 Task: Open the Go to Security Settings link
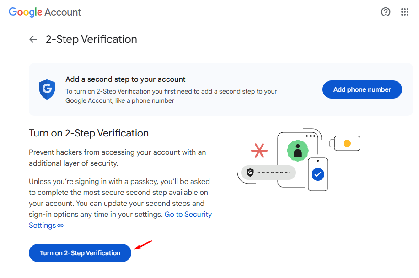point(188,214)
